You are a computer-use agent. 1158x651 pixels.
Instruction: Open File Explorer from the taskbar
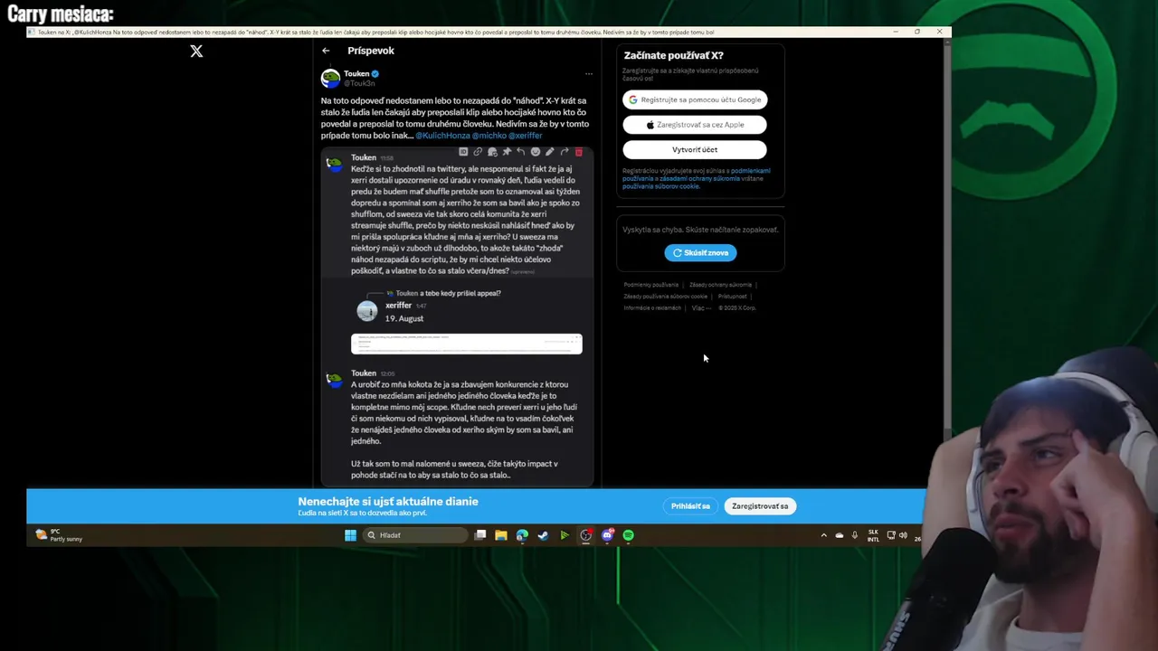pyautogui.click(x=501, y=535)
